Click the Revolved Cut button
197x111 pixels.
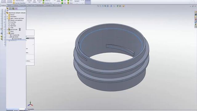(39, 1)
